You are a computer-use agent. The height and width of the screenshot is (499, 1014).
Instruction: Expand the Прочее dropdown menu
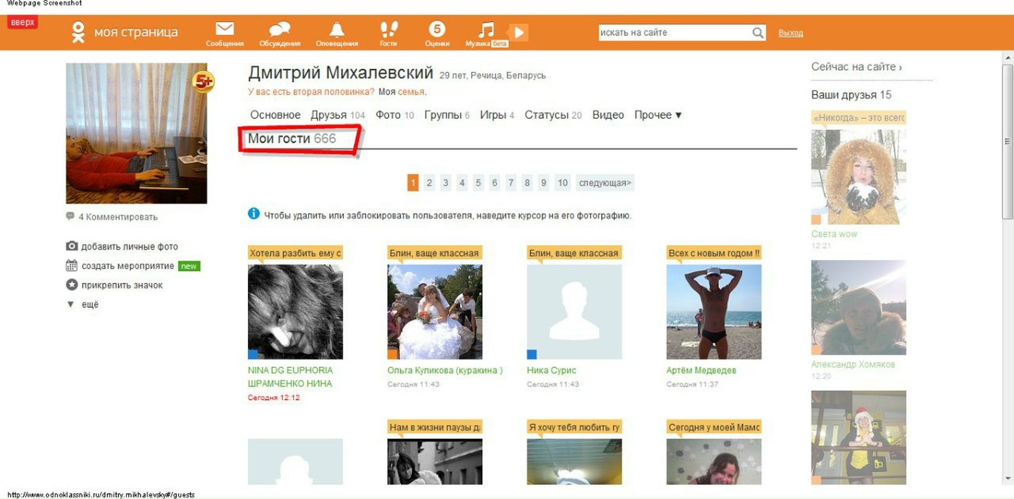click(658, 115)
